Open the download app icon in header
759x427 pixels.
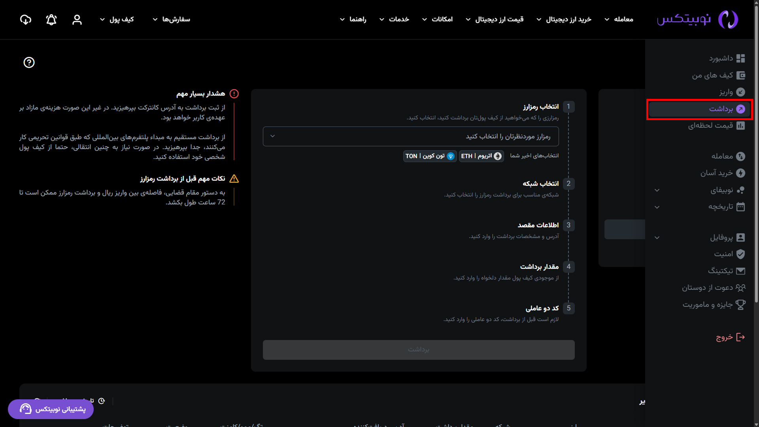click(x=26, y=19)
